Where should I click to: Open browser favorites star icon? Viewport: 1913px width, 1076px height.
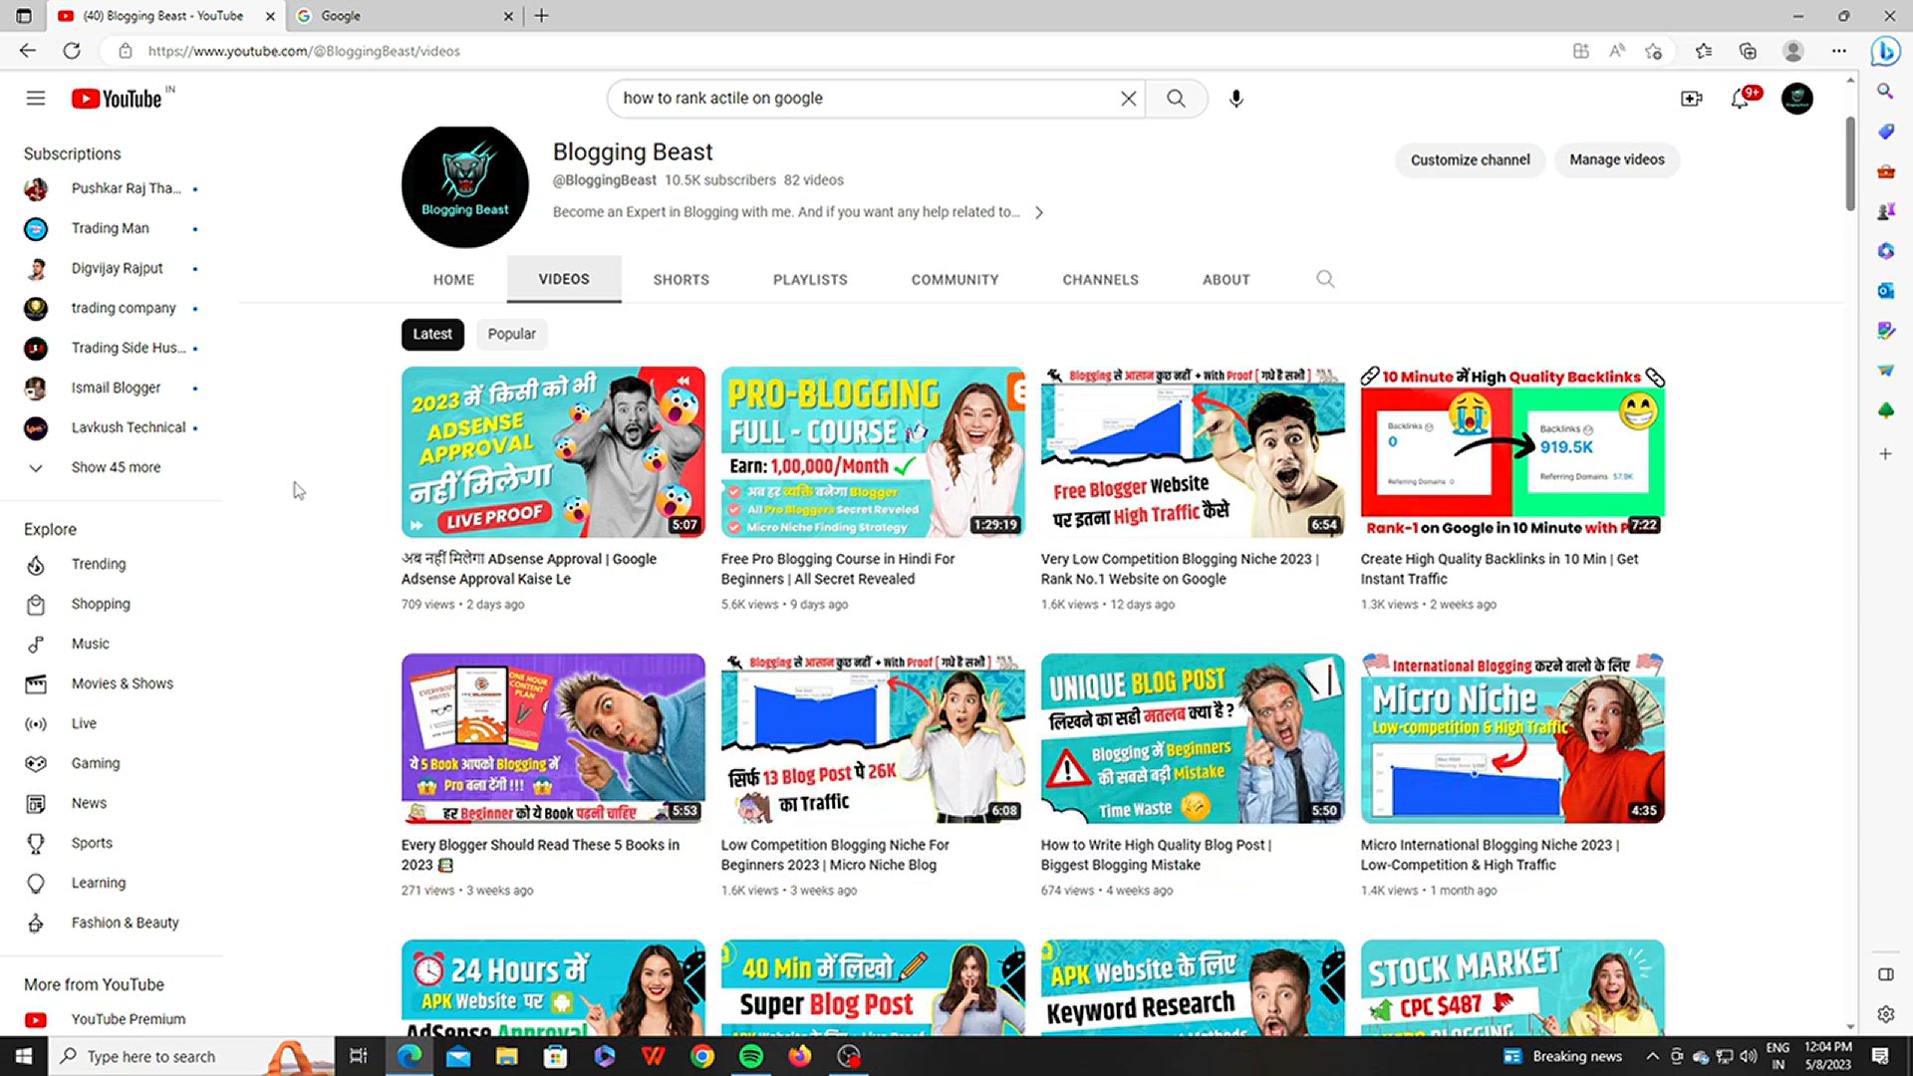point(1704,51)
